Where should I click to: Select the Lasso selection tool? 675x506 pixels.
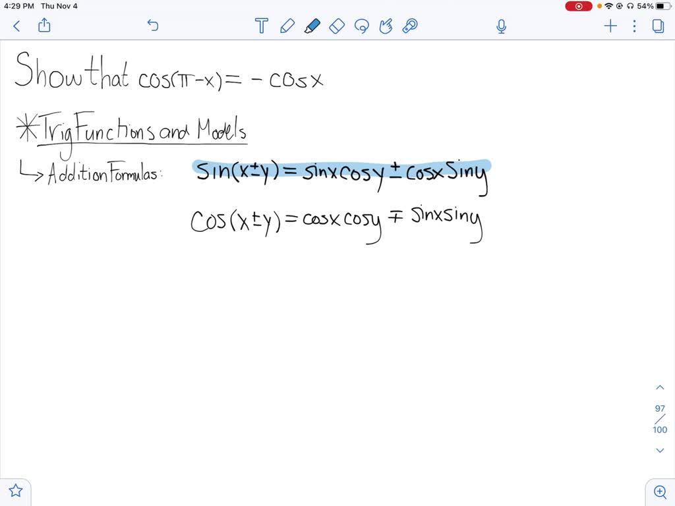click(x=361, y=26)
